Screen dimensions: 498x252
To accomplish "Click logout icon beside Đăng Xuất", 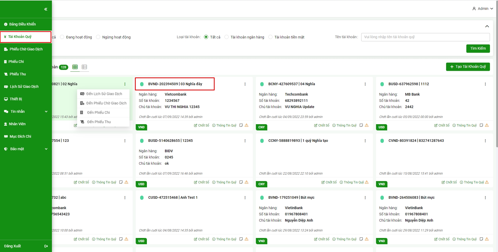I will (x=46, y=246).
